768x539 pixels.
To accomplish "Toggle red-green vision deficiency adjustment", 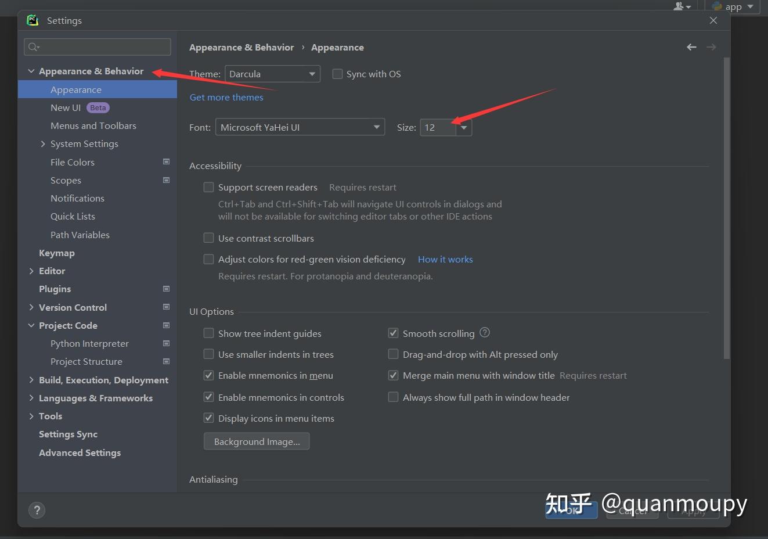I will tap(208, 259).
